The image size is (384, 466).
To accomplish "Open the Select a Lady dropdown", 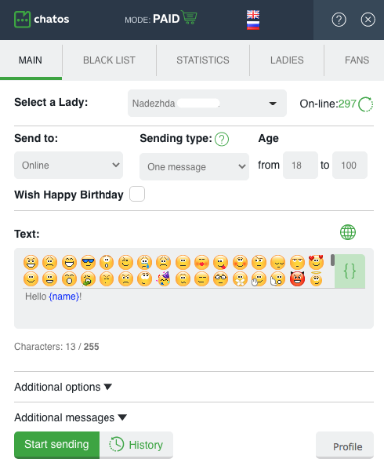I will (208, 103).
